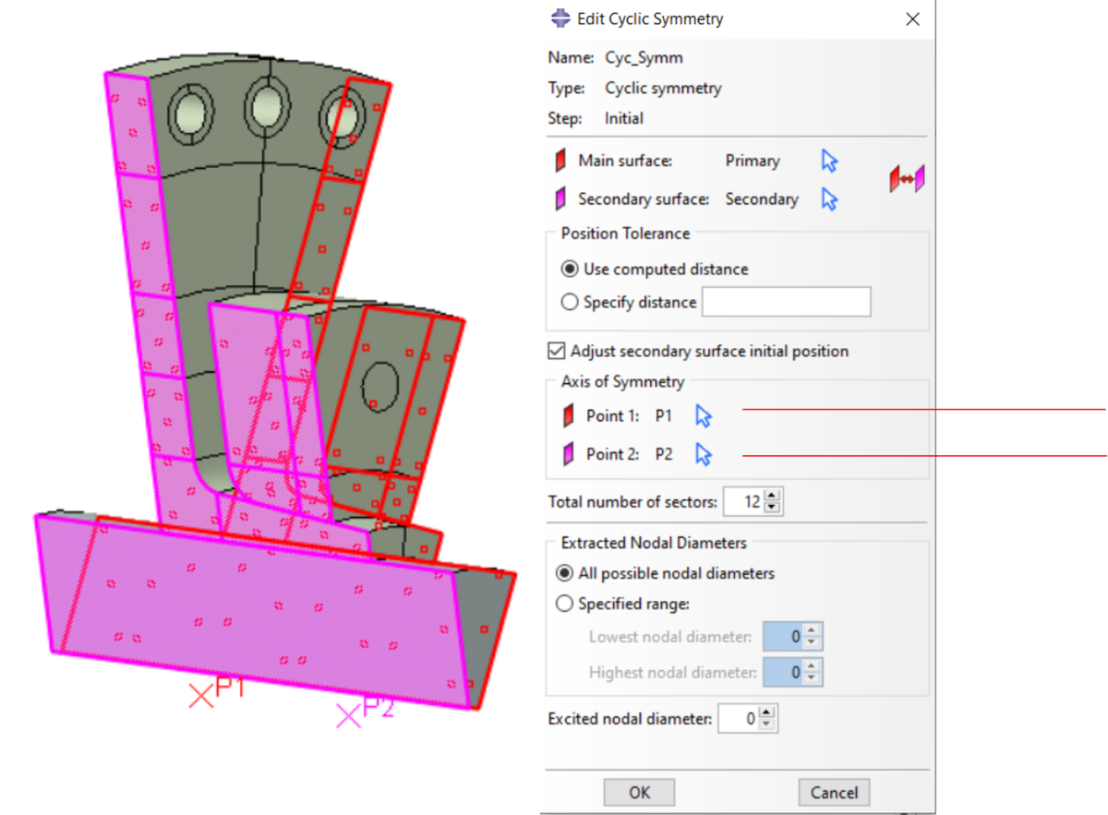Click the red Main surface indicator icon
1108x815 pixels.
coord(561,160)
